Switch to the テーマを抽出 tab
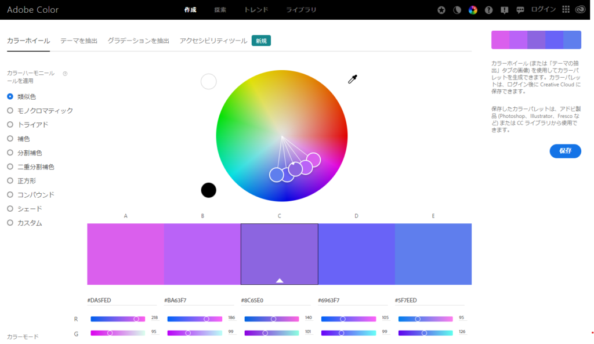 [x=79, y=41]
